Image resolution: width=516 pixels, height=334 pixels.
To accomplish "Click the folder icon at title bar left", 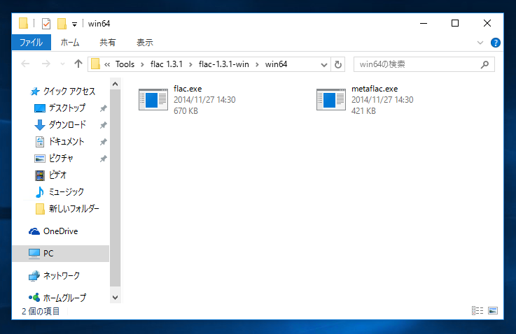I will coord(23,24).
